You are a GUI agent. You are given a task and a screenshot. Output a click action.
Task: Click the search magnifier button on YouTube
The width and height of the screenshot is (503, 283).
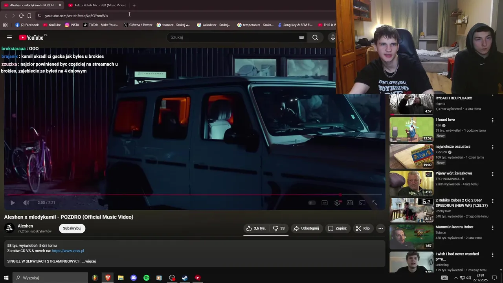(x=315, y=37)
